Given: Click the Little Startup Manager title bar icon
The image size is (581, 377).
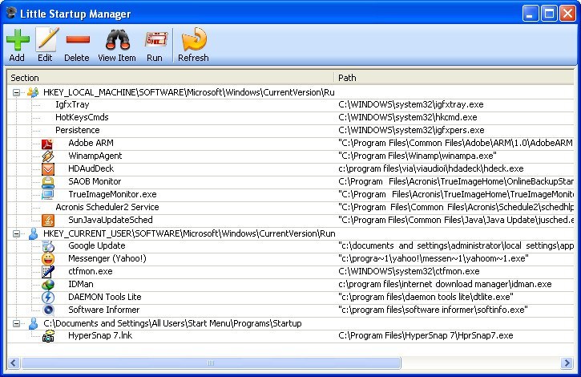Looking at the screenshot, I should 11,14.
